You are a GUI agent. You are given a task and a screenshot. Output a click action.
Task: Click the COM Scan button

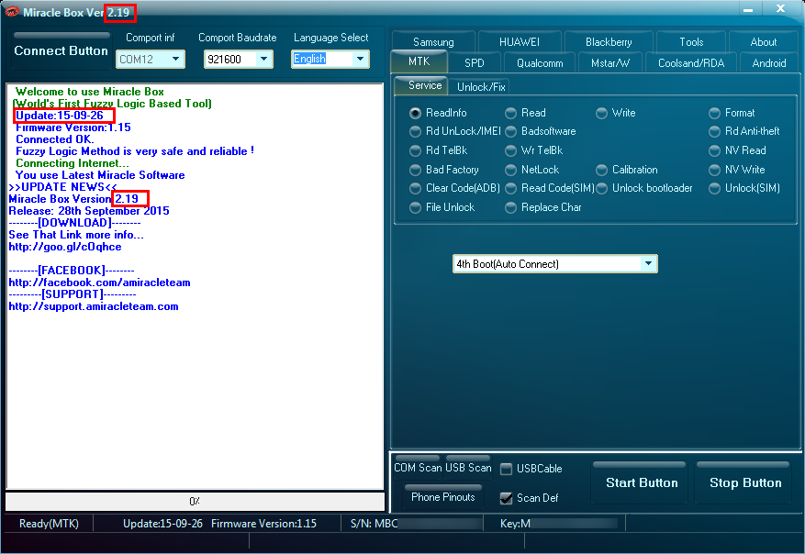point(418,467)
